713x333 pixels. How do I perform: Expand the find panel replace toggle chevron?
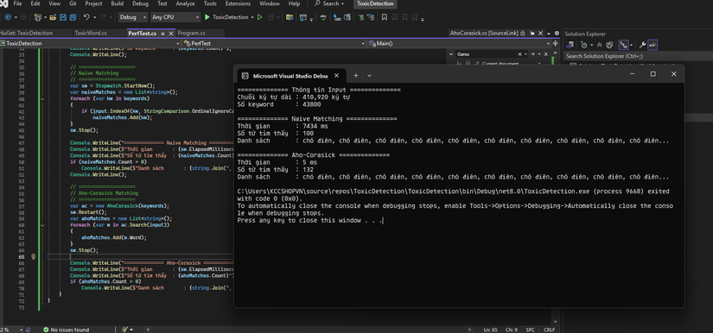point(451,54)
